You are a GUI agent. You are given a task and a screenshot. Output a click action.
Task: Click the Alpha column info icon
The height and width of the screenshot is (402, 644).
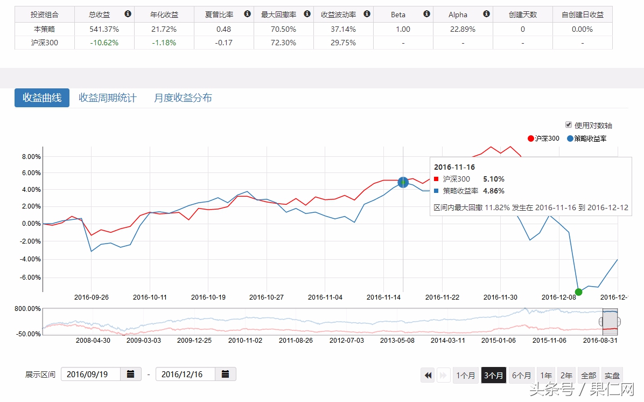[x=486, y=14]
